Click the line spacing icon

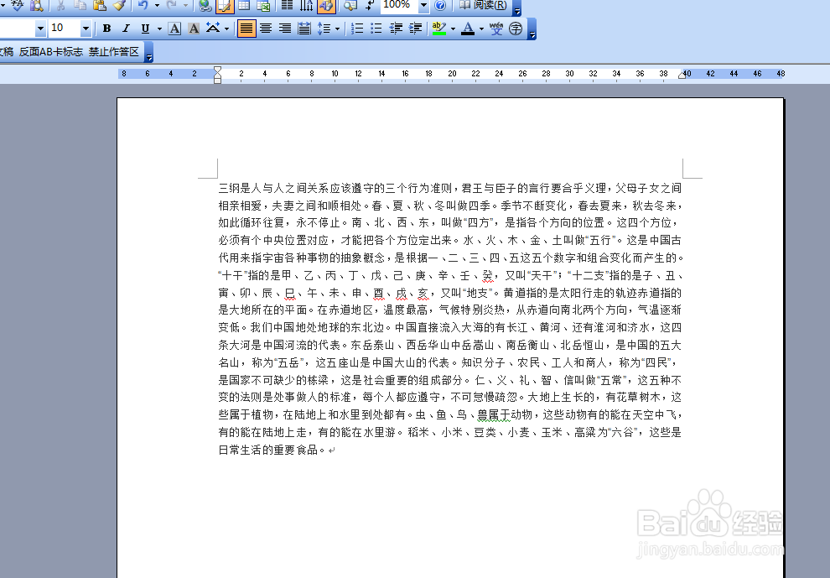click(324, 29)
